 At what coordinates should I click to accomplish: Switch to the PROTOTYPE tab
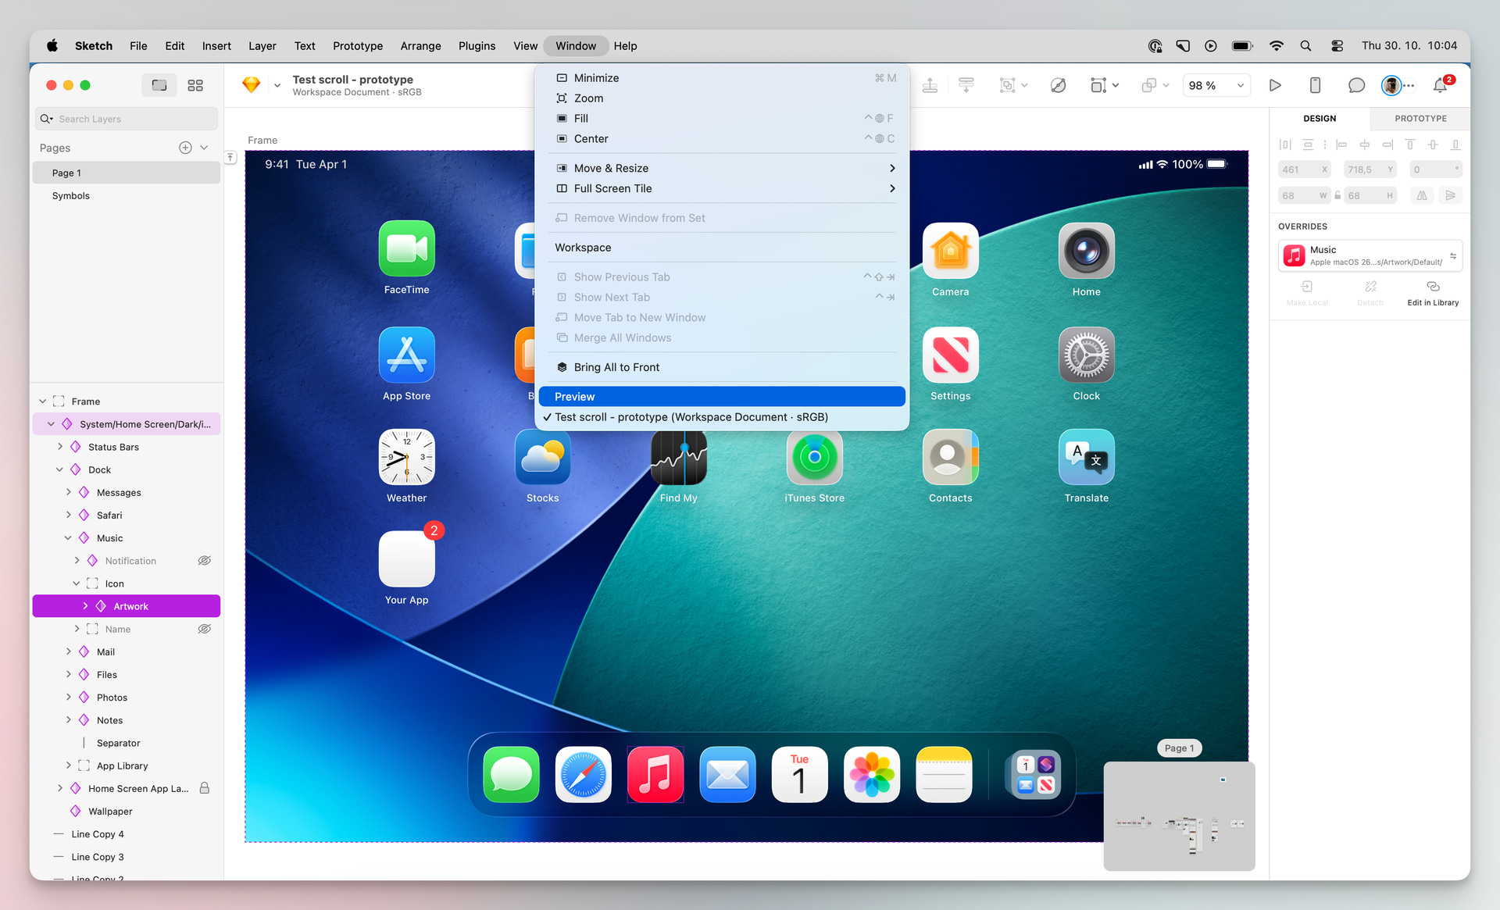point(1420,119)
